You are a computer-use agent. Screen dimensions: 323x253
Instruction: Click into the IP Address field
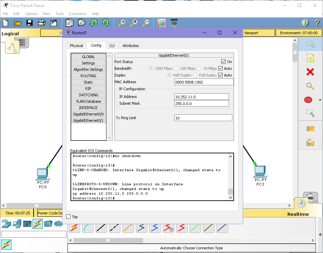pyautogui.click(x=201, y=97)
